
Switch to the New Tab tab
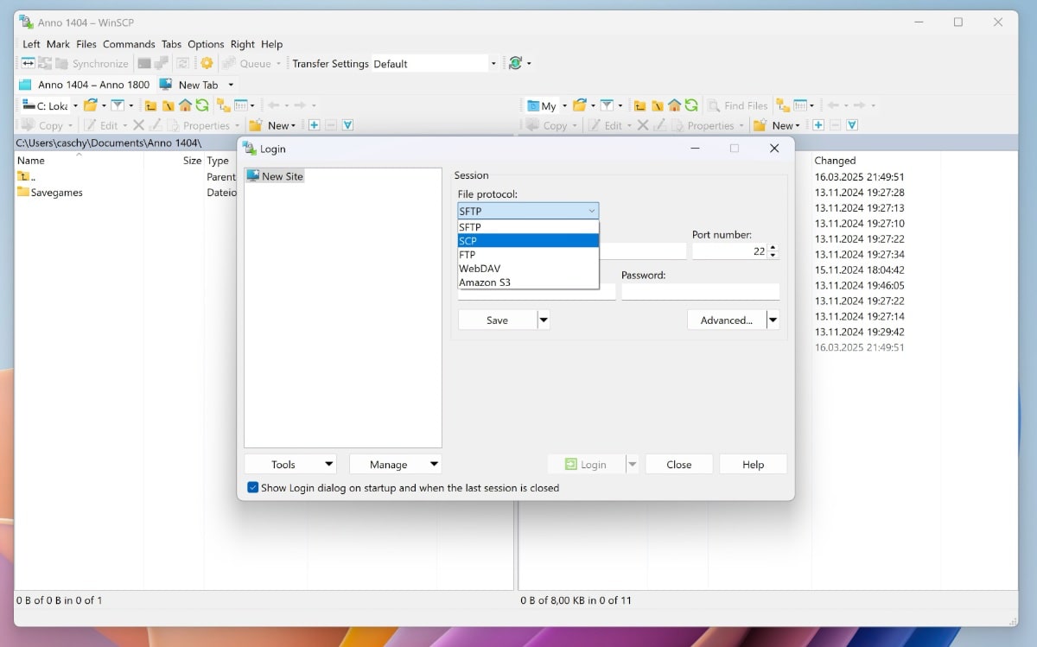[197, 85]
